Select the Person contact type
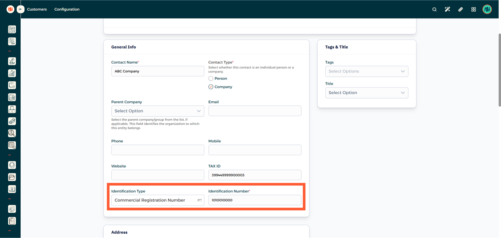The width and height of the screenshot is (501, 238). click(x=211, y=79)
